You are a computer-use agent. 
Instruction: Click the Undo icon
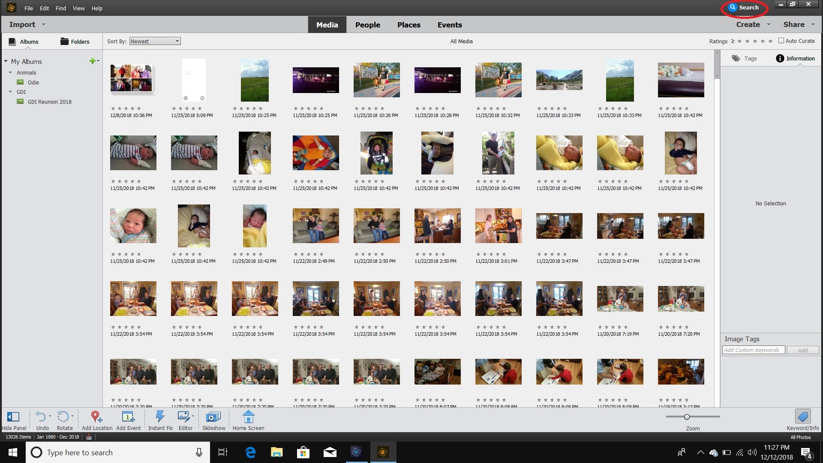pyautogui.click(x=41, y=417)
